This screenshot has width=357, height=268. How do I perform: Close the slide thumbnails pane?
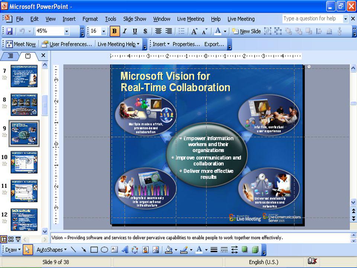point(43,55)
